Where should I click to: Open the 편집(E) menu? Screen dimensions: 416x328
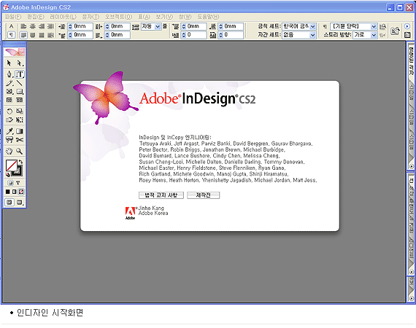(36, 17)
